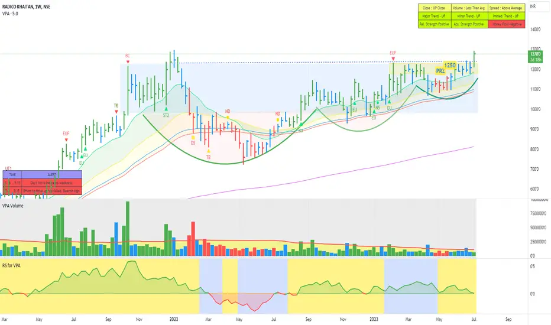Click the 12780 current price tag
Screen dimensions: 551x325
point(535,57)
